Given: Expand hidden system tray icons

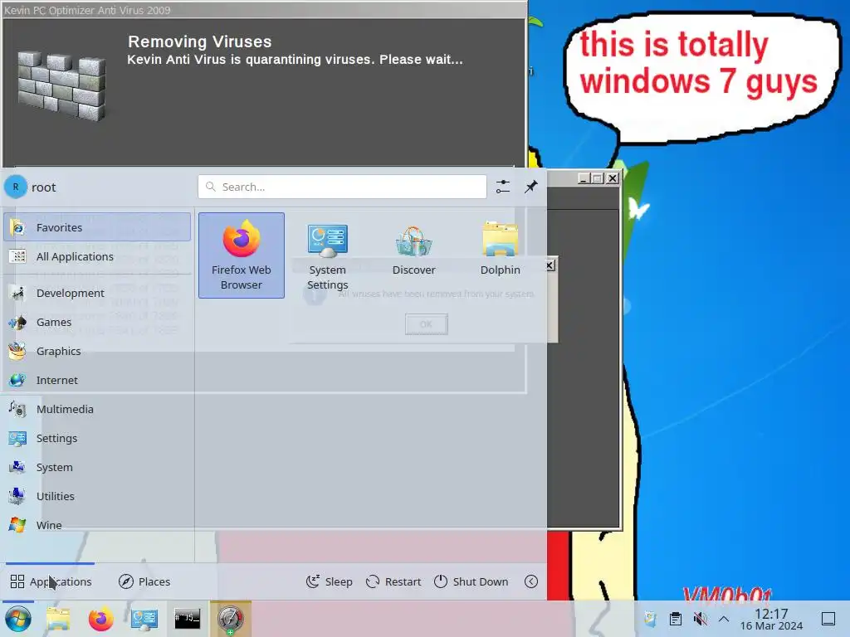Looking at the screenshot, I should [724, 619].
